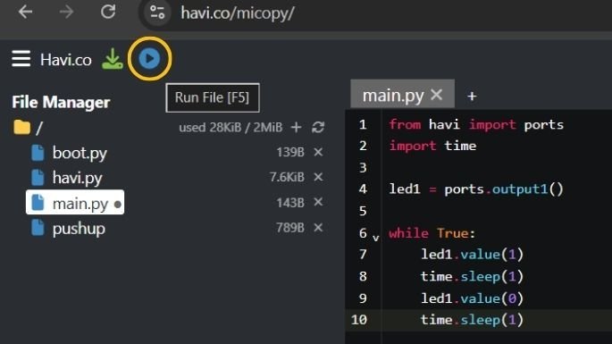Viewport: 612px width, 344px height.
Task: Click the 789B size of pushup
Action: 290,228
